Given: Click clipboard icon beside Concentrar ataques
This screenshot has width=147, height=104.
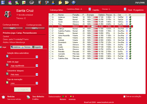Looking at the screenshot, I should click(7, 74).
